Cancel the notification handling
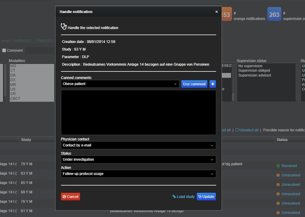 click(70, 196)
